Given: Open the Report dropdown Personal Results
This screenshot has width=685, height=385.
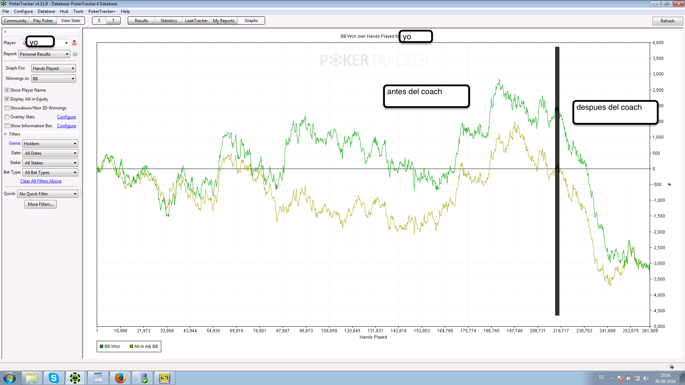Looking at the screenshot, I should 44,54.
